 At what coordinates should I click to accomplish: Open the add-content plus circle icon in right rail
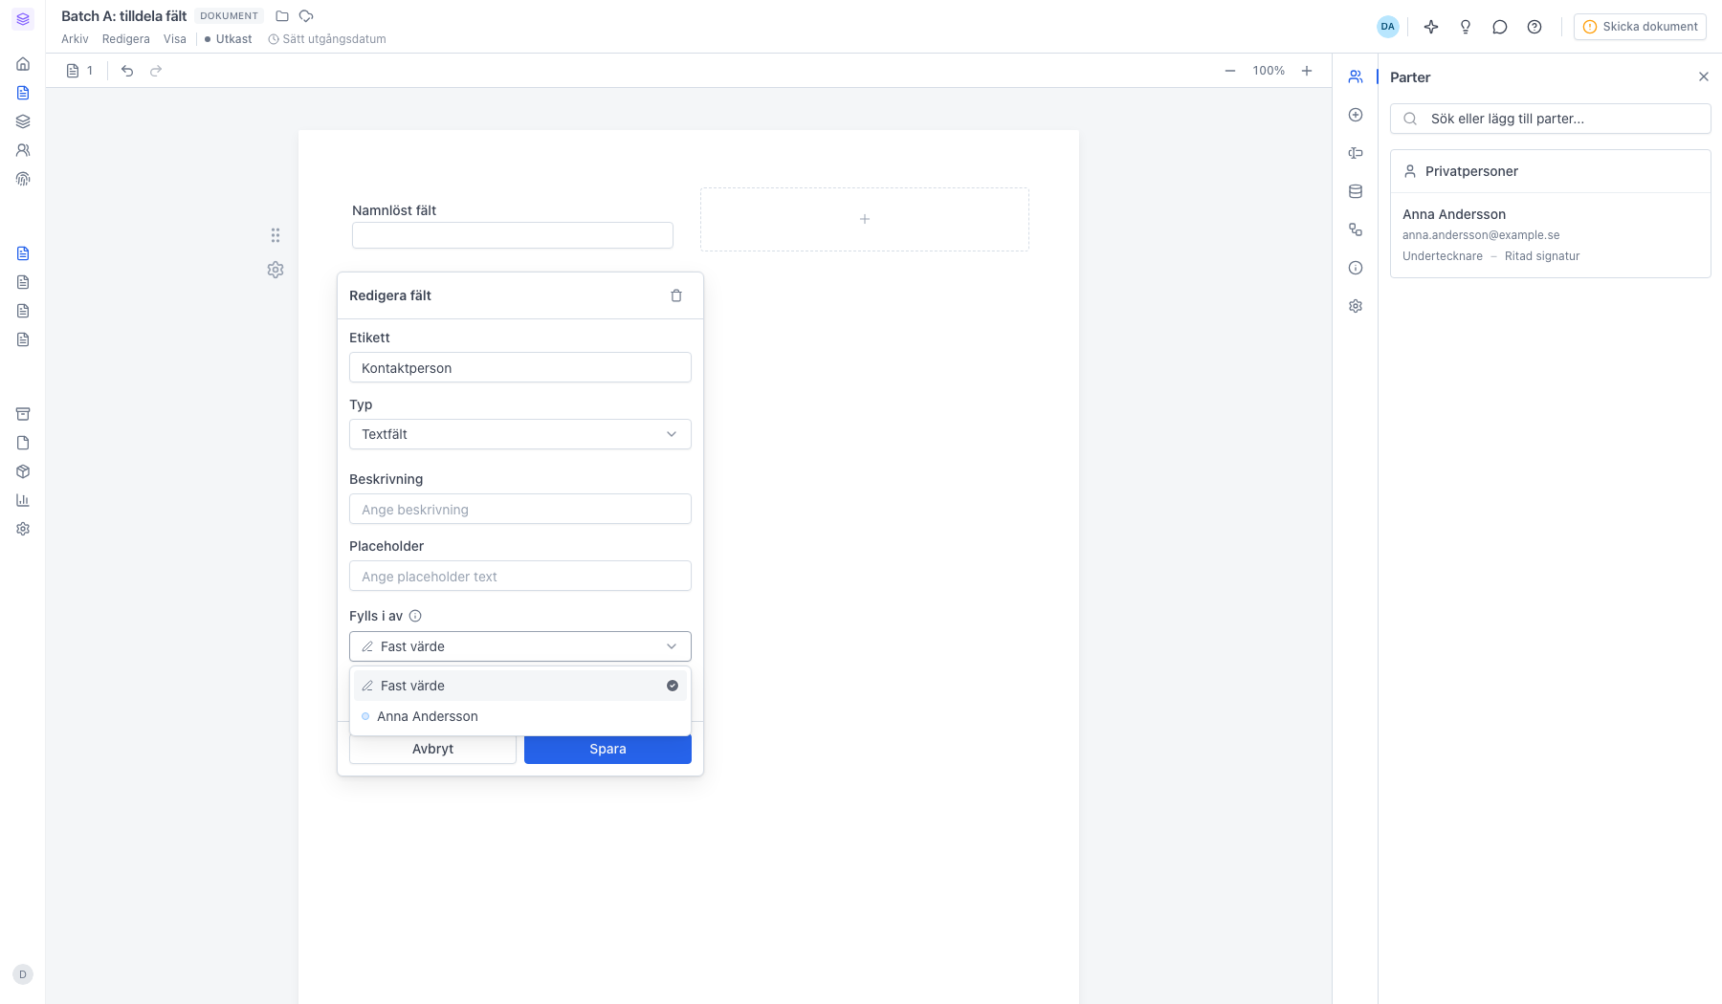point(1356,115)
